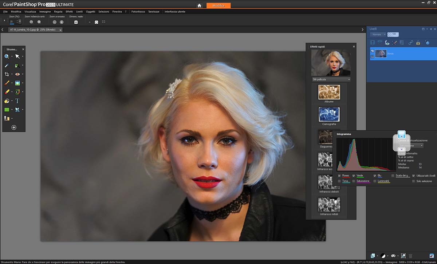This screenshot has width=437, height=264.
Task: Select the Dropper color picker tool
Action: tap(7, 66)
